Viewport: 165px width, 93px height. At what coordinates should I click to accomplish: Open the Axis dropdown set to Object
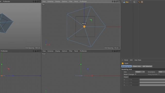click(140, 72)
